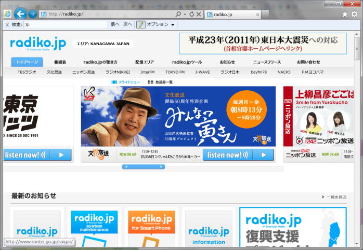
Task: Click the radiko.jp site logo
Action: [x=38, y=43]
